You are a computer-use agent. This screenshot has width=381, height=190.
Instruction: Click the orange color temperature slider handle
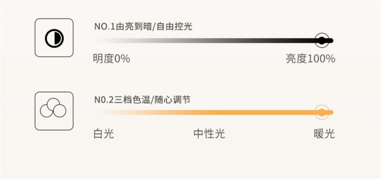pos(322,112)
